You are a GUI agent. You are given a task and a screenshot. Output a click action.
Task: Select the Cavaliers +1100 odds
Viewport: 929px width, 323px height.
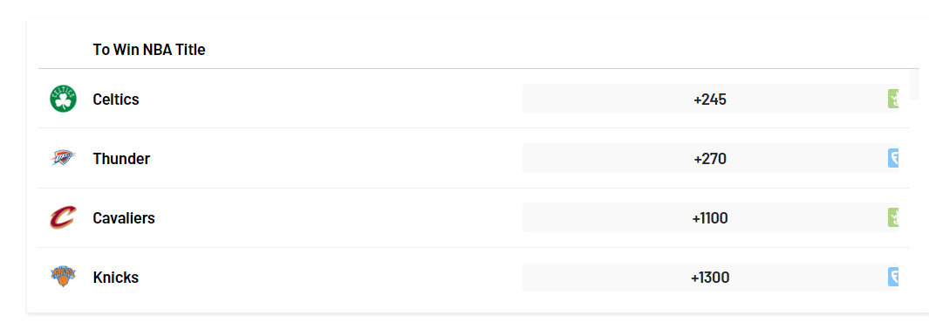point(710,217)
